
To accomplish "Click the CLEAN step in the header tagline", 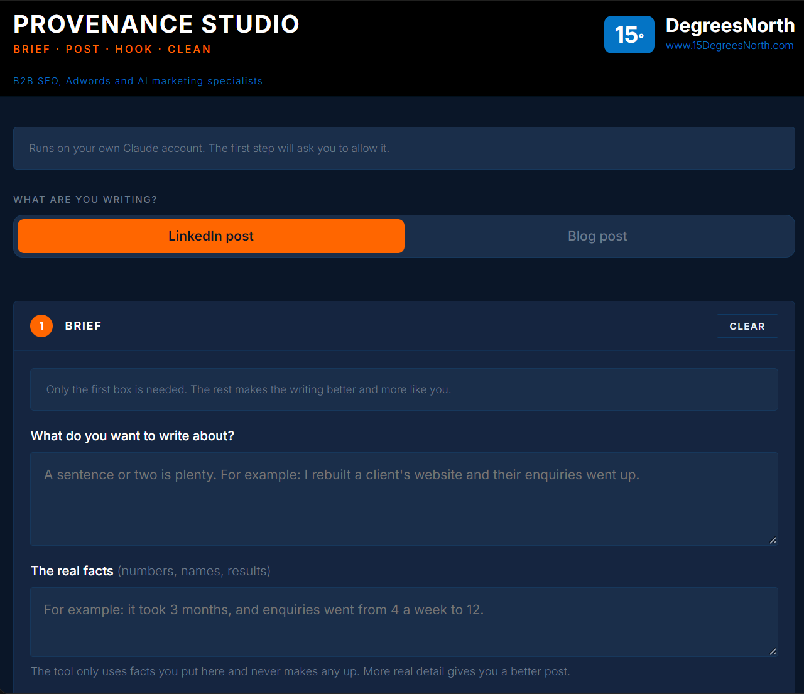I will coord(189,49).
